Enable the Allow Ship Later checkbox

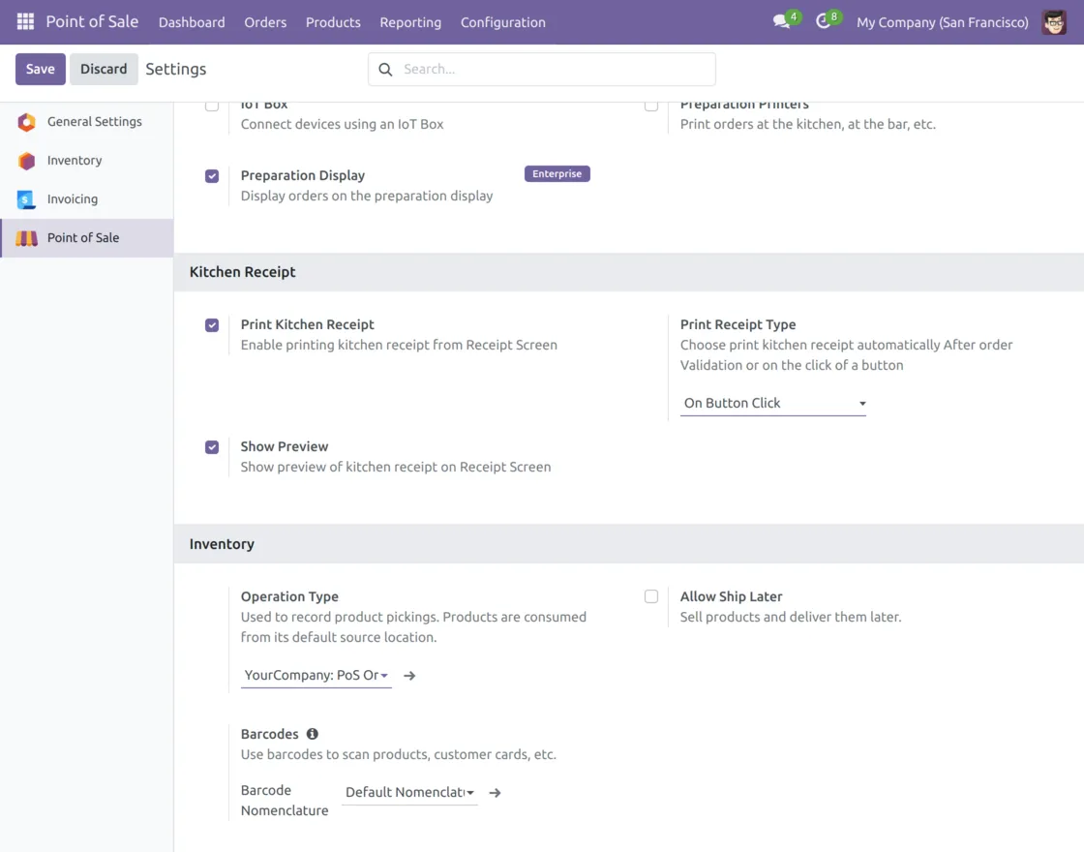(651, 596)
